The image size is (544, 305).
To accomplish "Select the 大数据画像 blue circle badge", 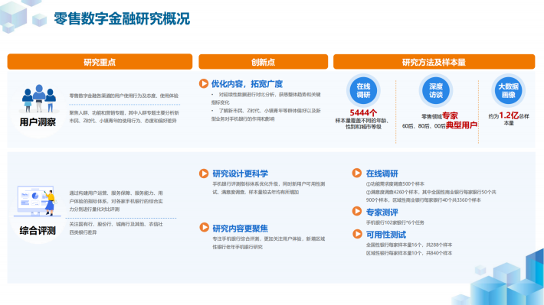I will (508, 91).
